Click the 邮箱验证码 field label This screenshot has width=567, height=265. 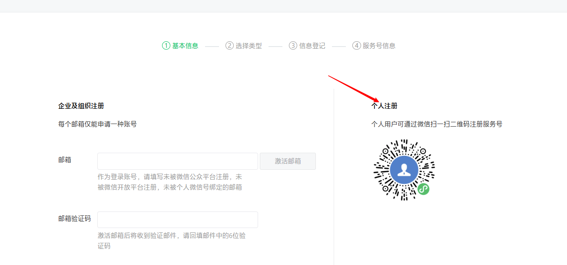[74, 218]
